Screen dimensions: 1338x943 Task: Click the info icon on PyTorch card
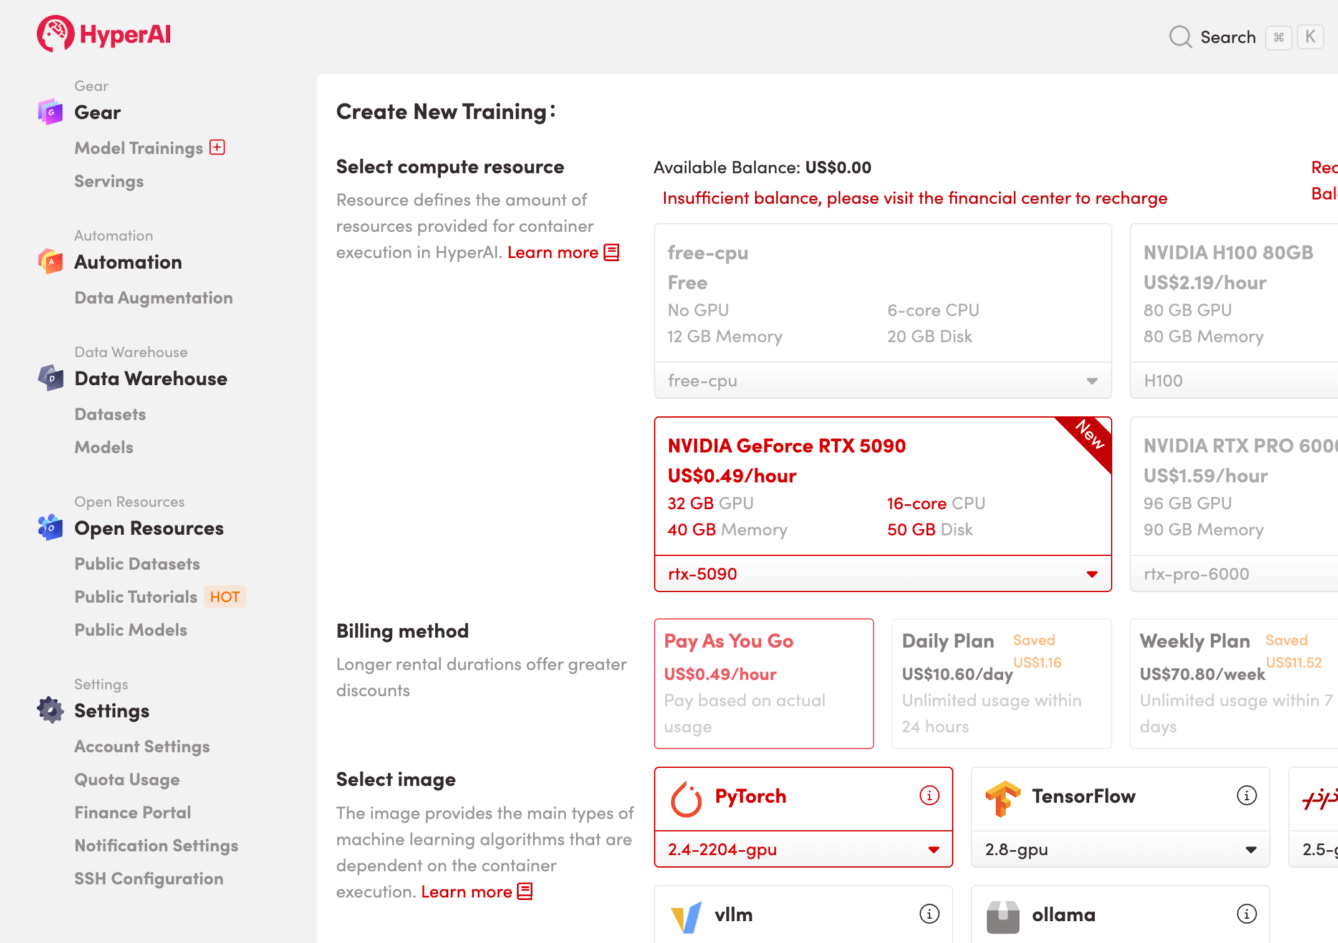tap(928, 795)
